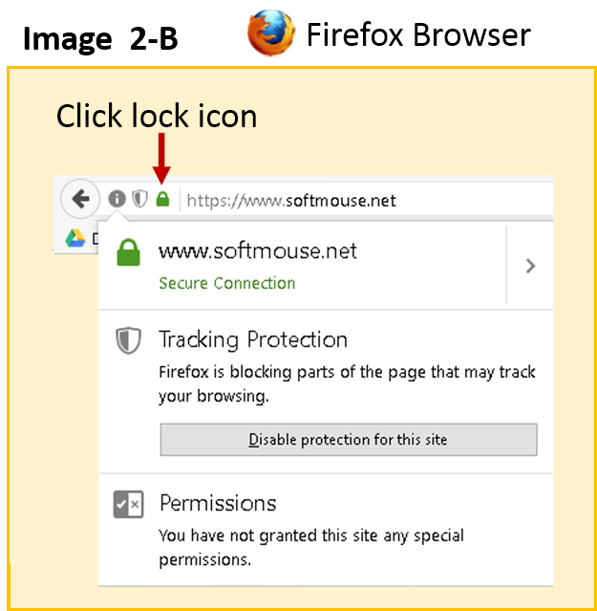597x611 pixels.
Task: Click the site information 'i' icon
Action: click(117, 199)
